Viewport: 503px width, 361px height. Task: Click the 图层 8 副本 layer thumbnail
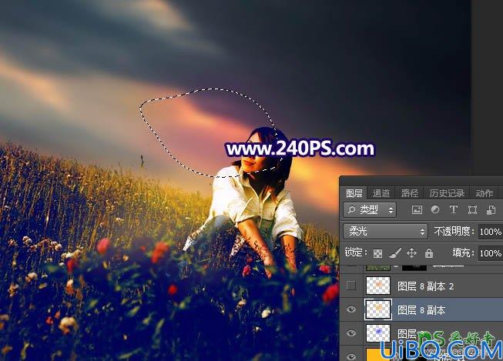click(x=378, y=309)
